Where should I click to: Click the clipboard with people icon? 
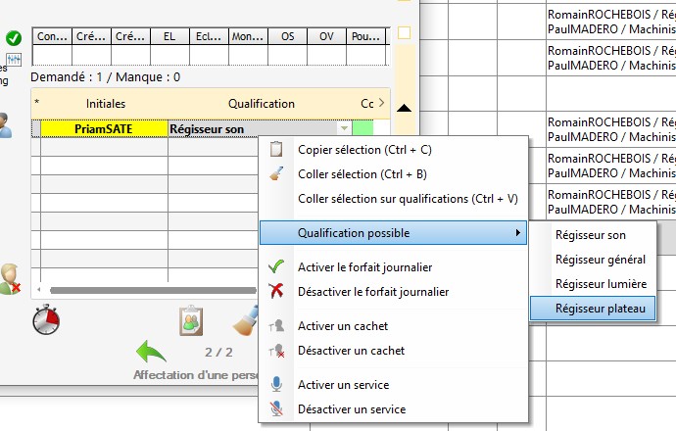click(191, 320)
